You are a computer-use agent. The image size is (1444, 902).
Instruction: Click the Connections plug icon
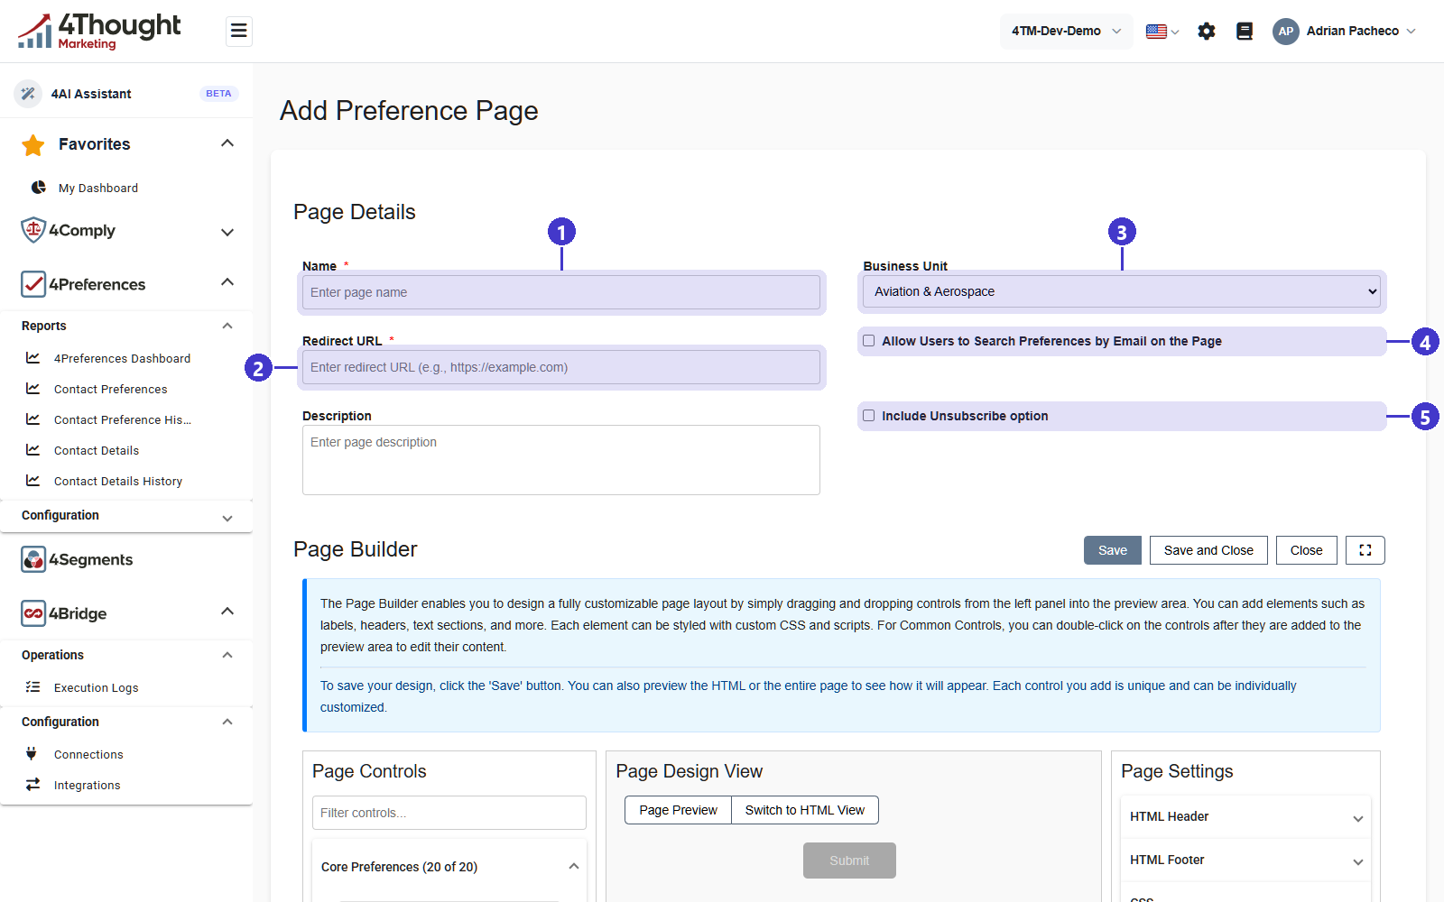pos(32,754)
